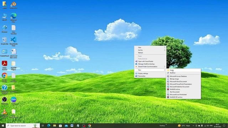Viewport: 228px width, 128px height.
Task: Select Manage OneDrive backup
Action: point(150,64)
